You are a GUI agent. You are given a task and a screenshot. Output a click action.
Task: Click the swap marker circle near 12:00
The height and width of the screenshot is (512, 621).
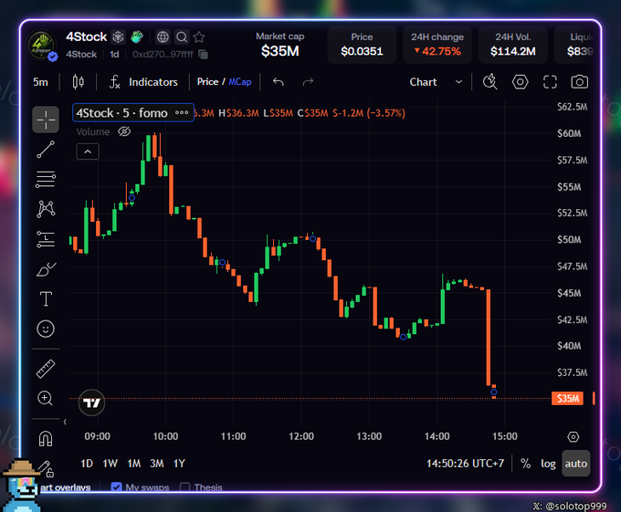[x=313, y=238]
